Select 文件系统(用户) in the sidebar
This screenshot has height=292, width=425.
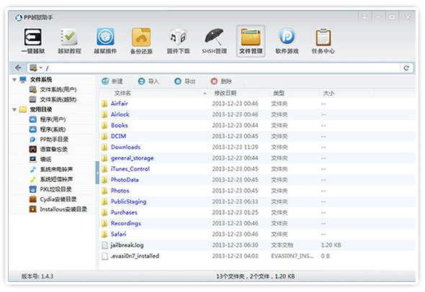pos(53,90)
